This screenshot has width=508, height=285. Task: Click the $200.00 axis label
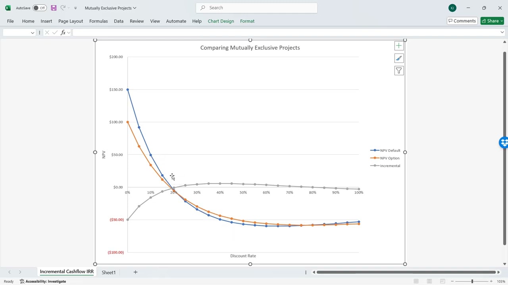(x=116, y=57)
